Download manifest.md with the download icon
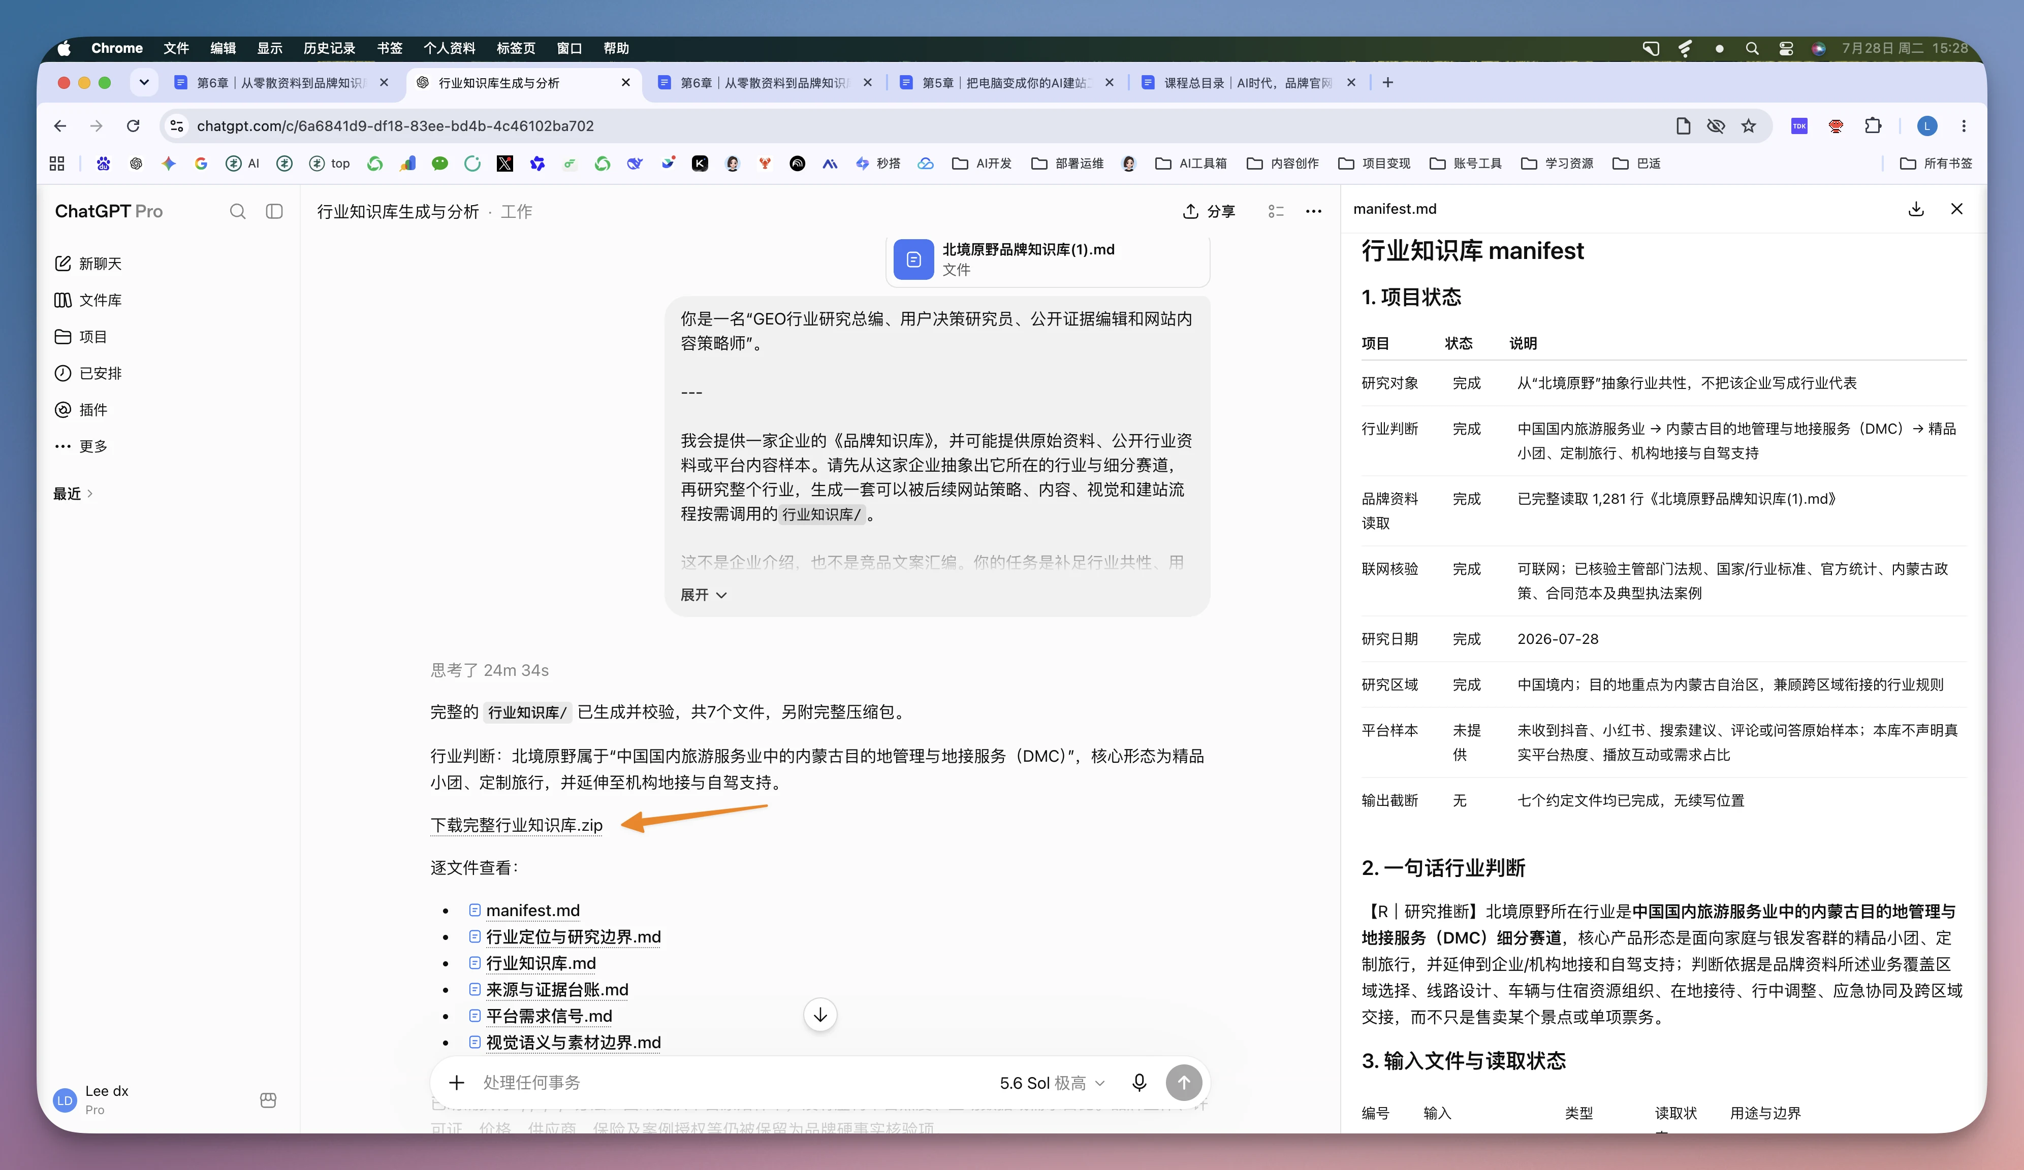This screenshot has height=1170, width=2024. pos(1916,209)
